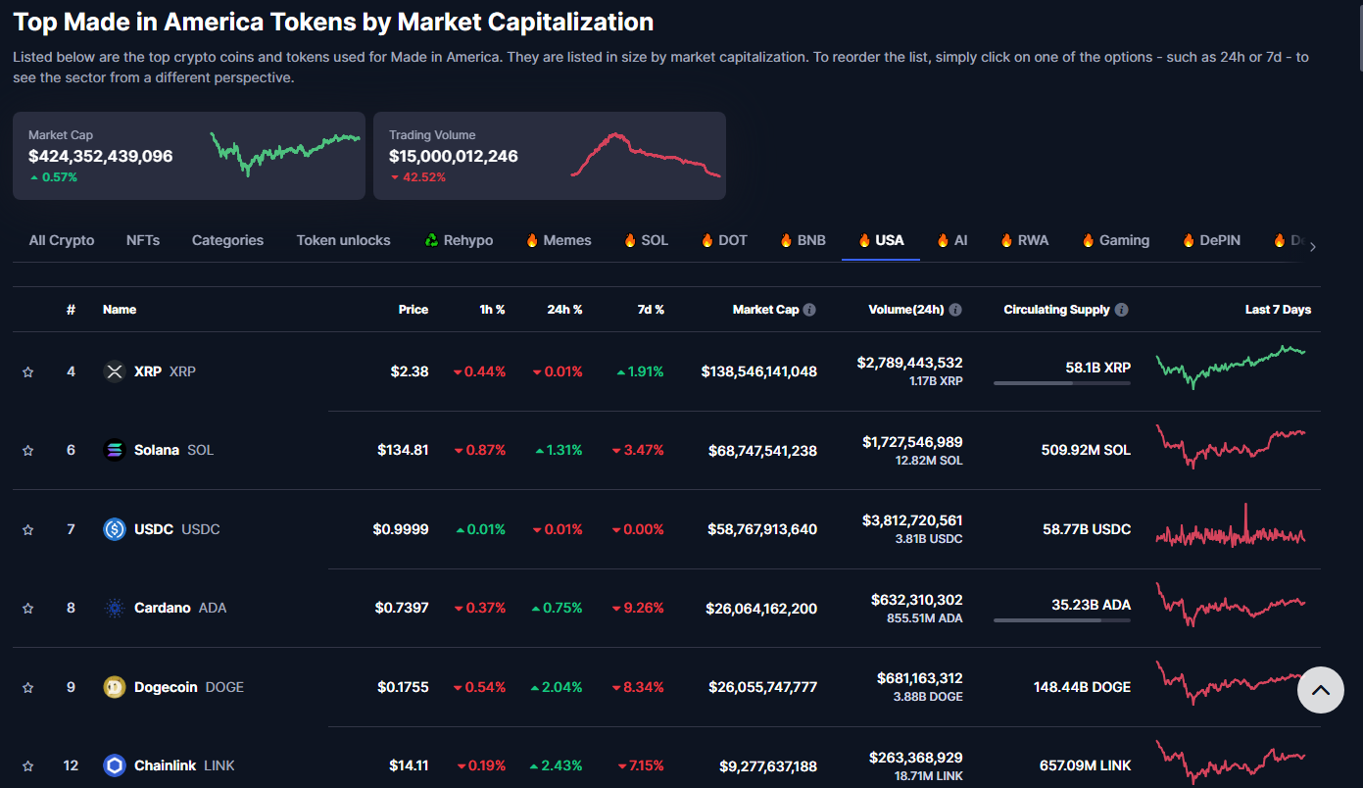Open the Market Cap summary chart
The height and width of the screenshot is (788, 1363).
(285, 153)
